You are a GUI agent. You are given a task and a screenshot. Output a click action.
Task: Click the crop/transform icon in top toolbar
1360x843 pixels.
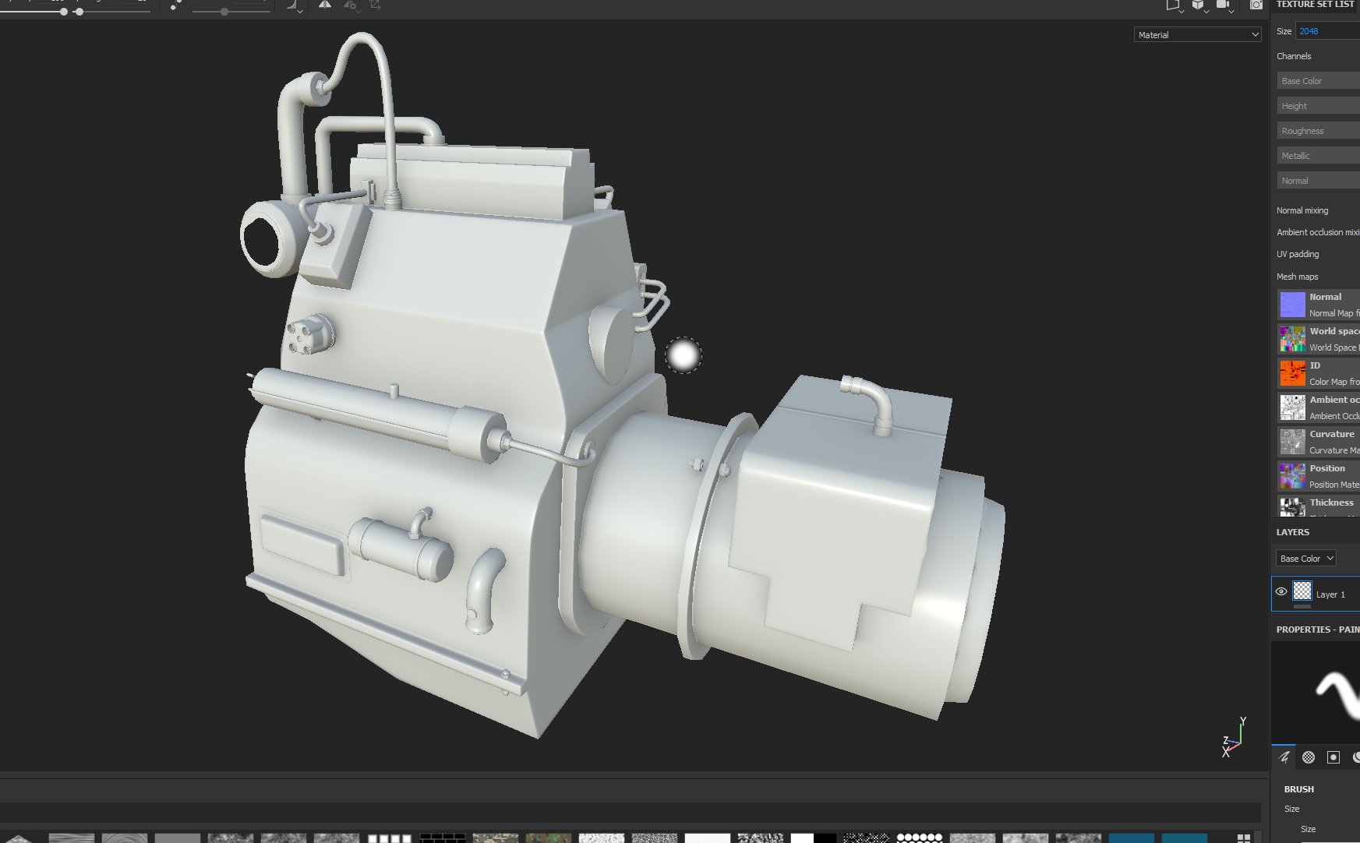(375, 5)
